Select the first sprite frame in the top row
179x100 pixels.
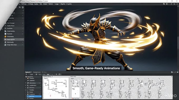point(84,84)
